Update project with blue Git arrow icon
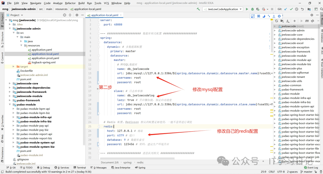This screenshot has height=174, width=323. [x=286, y=9]
